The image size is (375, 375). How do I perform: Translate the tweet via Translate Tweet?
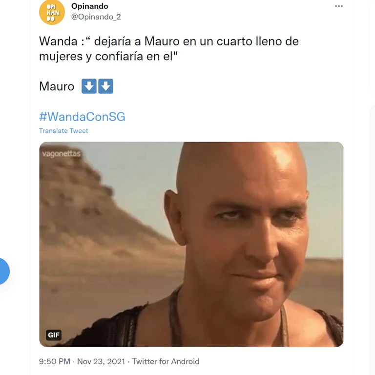(x=63, y=130)
